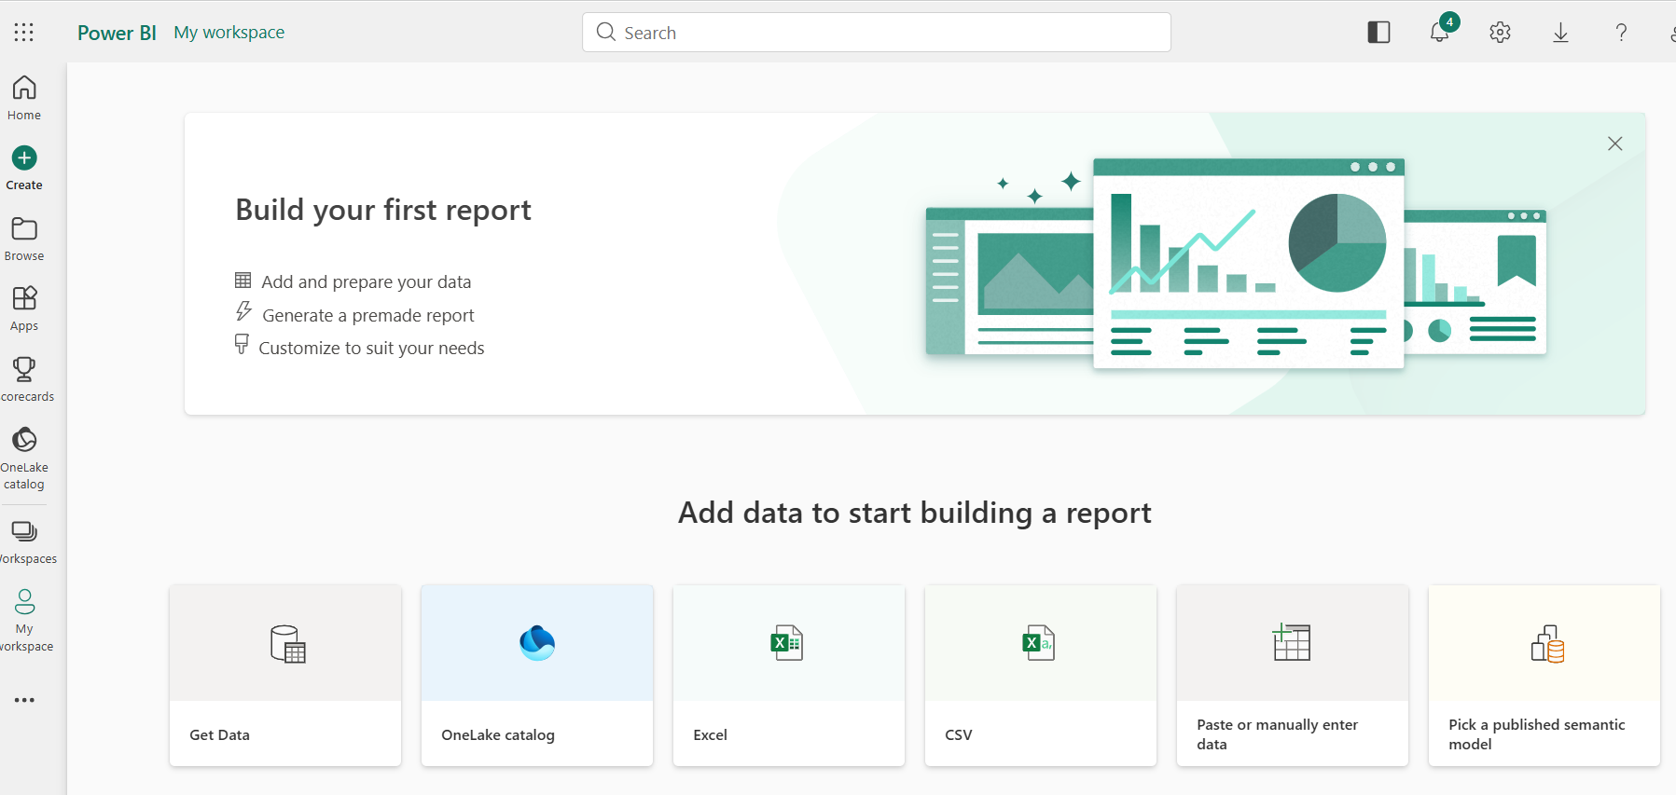Open help question mark
Screen dimensions: 1676x795
(1621, 33)
